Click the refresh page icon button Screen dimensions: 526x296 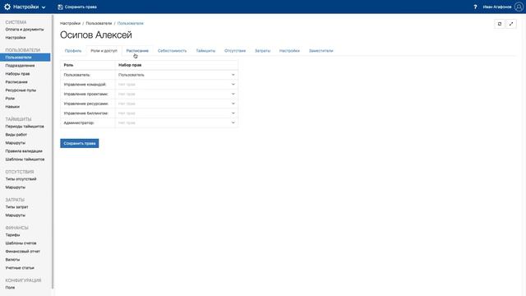tap(500, 24)
